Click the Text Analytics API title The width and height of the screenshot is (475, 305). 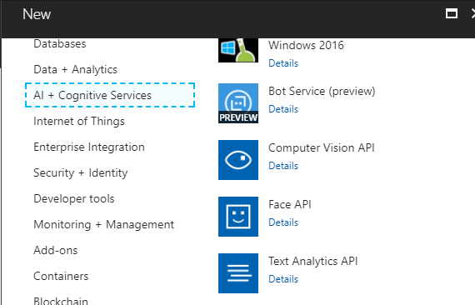pyautogui.click(x=313, y=261)
